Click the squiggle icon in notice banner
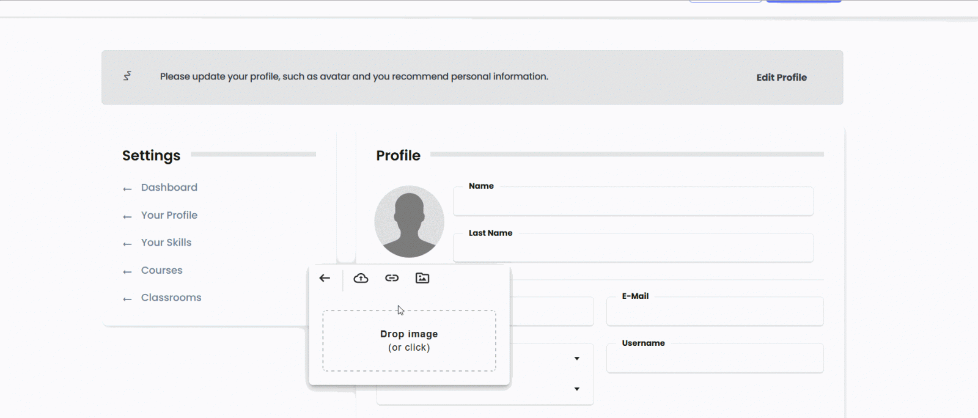The width and height of the screenshot is (978, 418). click(127, 76)
